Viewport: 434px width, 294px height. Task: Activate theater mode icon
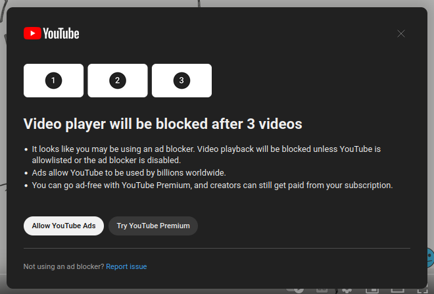pyautogui.click(x=397, y=289)
